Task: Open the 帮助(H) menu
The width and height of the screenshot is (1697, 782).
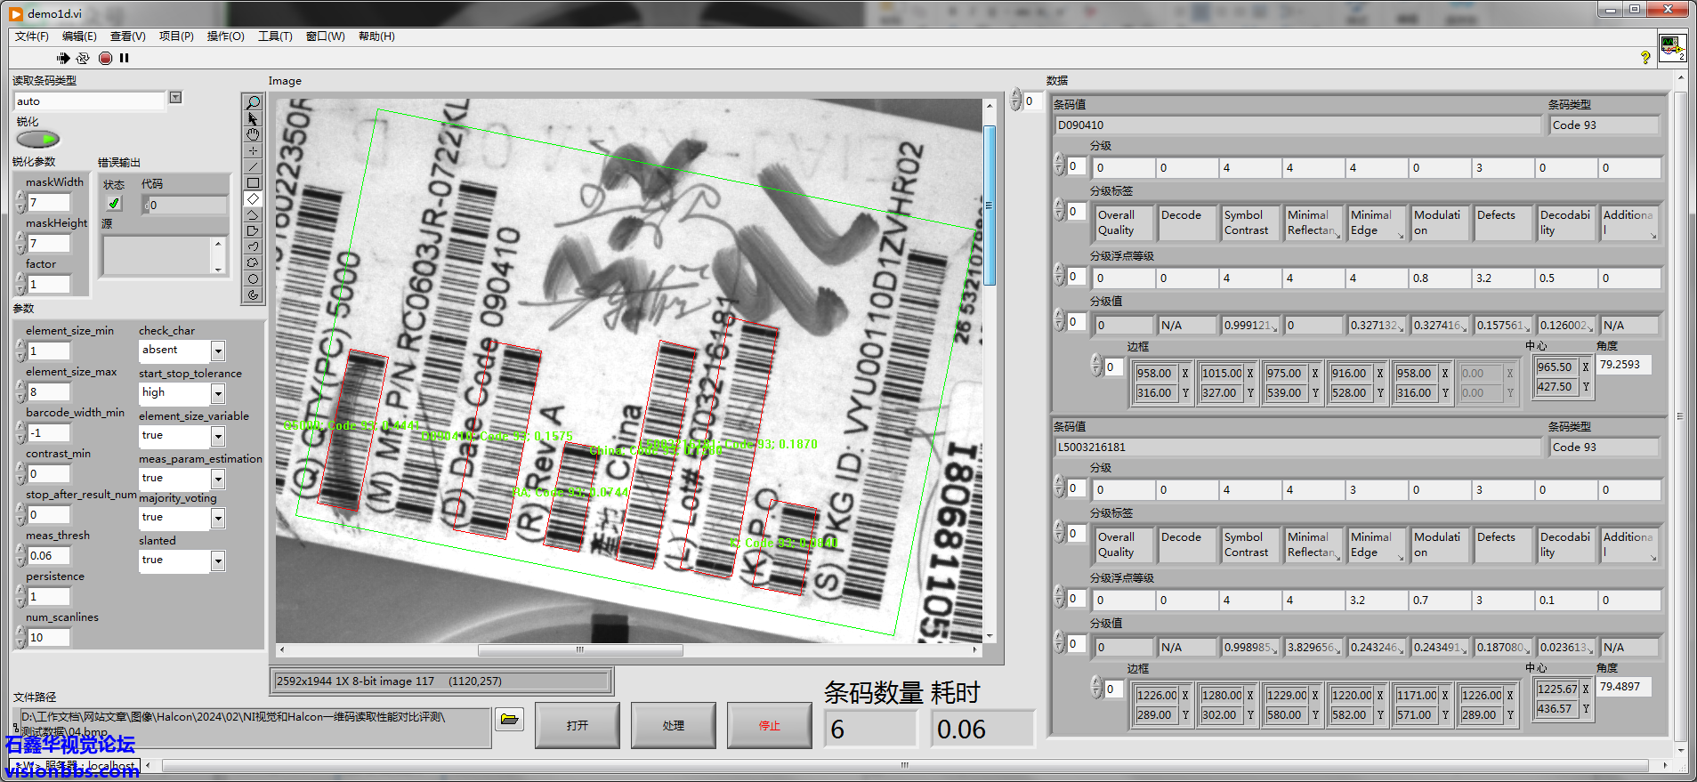Action: [376, 36]
